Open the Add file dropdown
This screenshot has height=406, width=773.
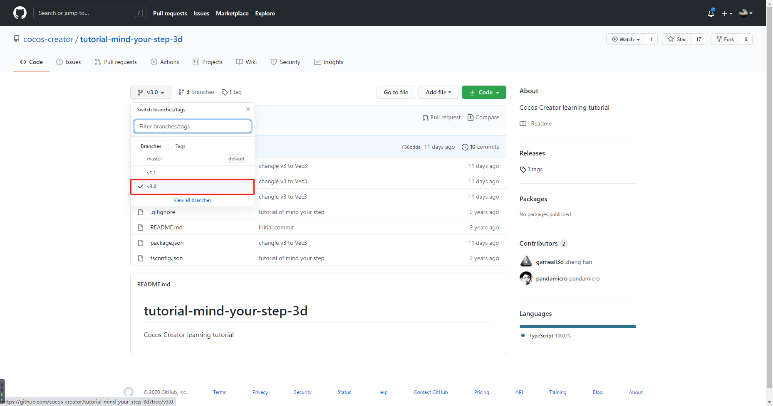(x=439, y=92)
